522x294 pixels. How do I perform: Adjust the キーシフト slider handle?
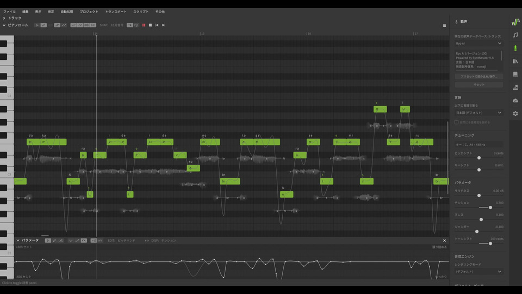(x=479, y=170)
